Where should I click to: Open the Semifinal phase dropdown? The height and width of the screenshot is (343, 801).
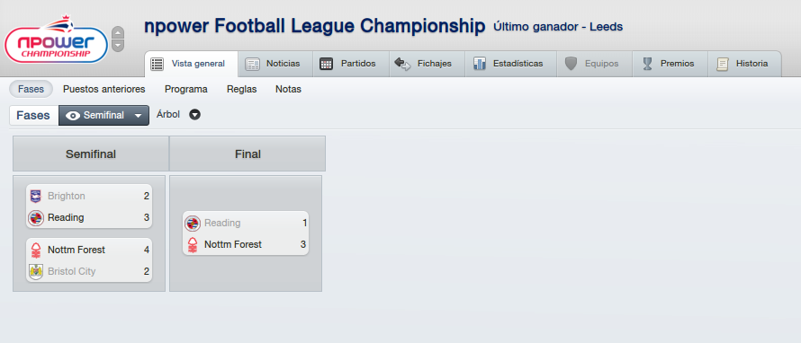point(103,116)
